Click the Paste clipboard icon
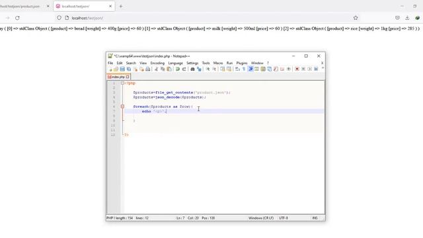Image resolution: width=423 pixels, height=238 pixels. coord(169,69)
